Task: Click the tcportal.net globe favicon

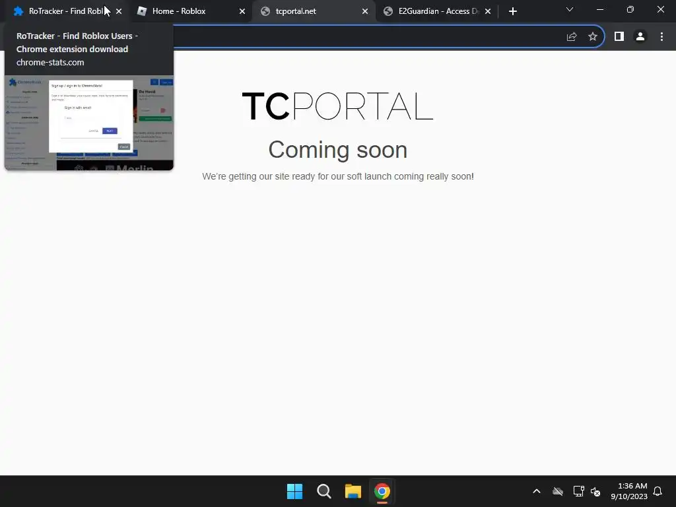Action: [265, 11]
